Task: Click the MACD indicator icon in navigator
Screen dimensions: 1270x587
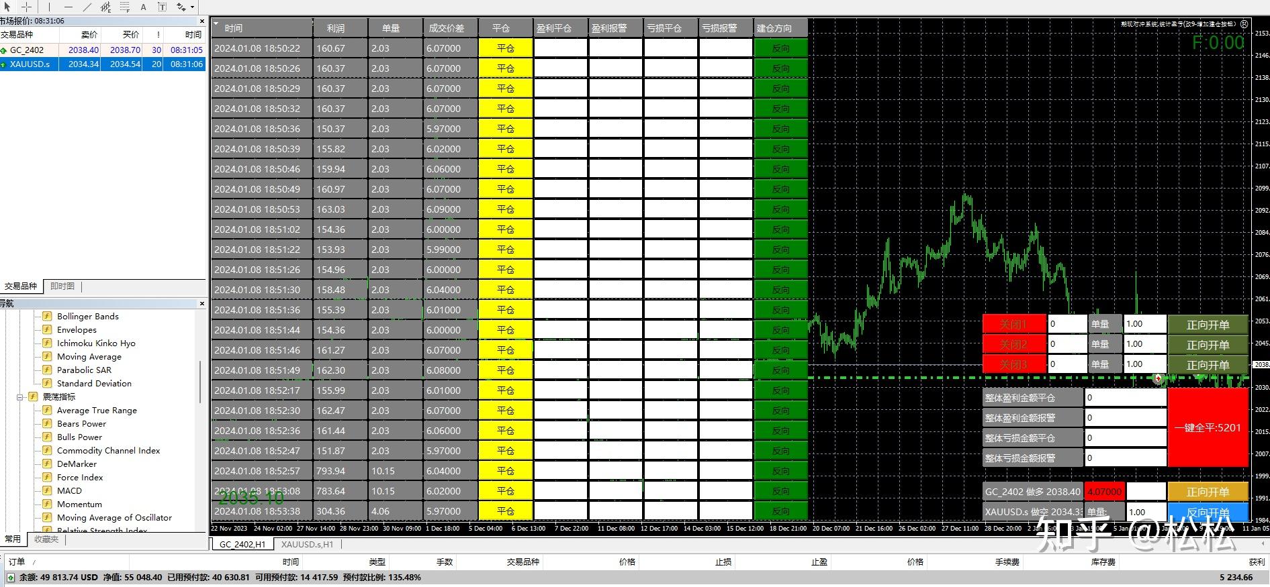Action: [47, 490]
